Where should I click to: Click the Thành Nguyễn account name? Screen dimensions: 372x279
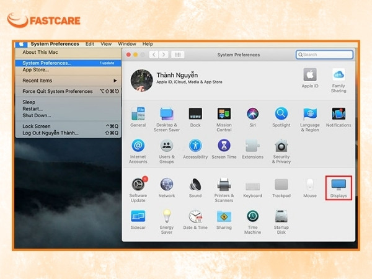177,75
